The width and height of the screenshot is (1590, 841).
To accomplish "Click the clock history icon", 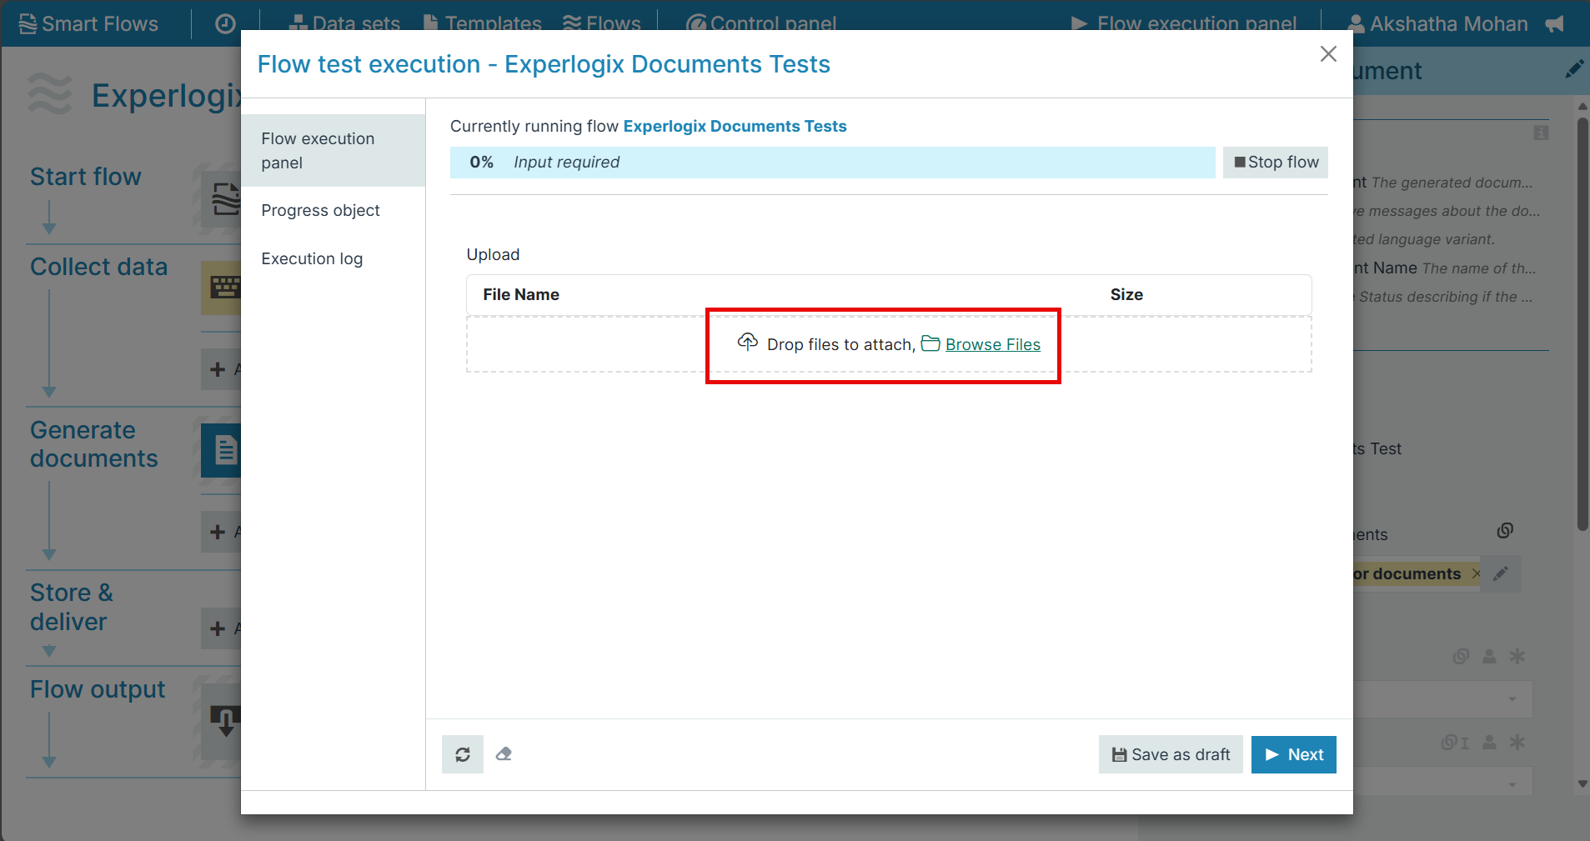I will click(225, 24).
